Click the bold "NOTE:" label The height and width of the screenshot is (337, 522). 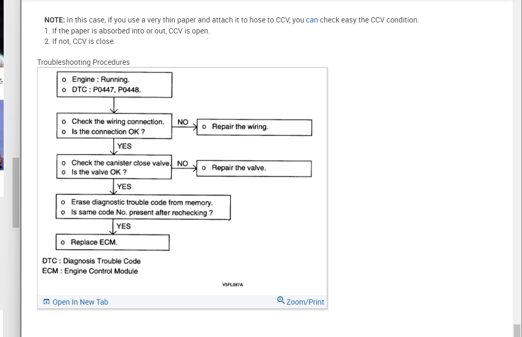point(54,20)
